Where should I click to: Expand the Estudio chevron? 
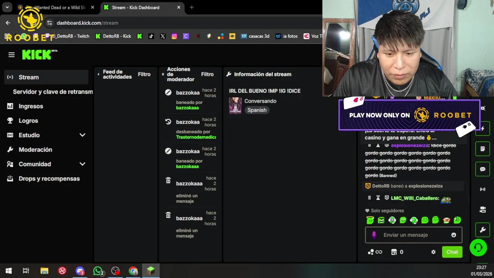(82, 135)
